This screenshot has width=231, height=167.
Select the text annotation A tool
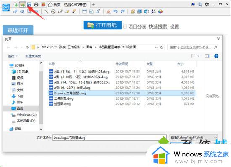tap(98, 11)
